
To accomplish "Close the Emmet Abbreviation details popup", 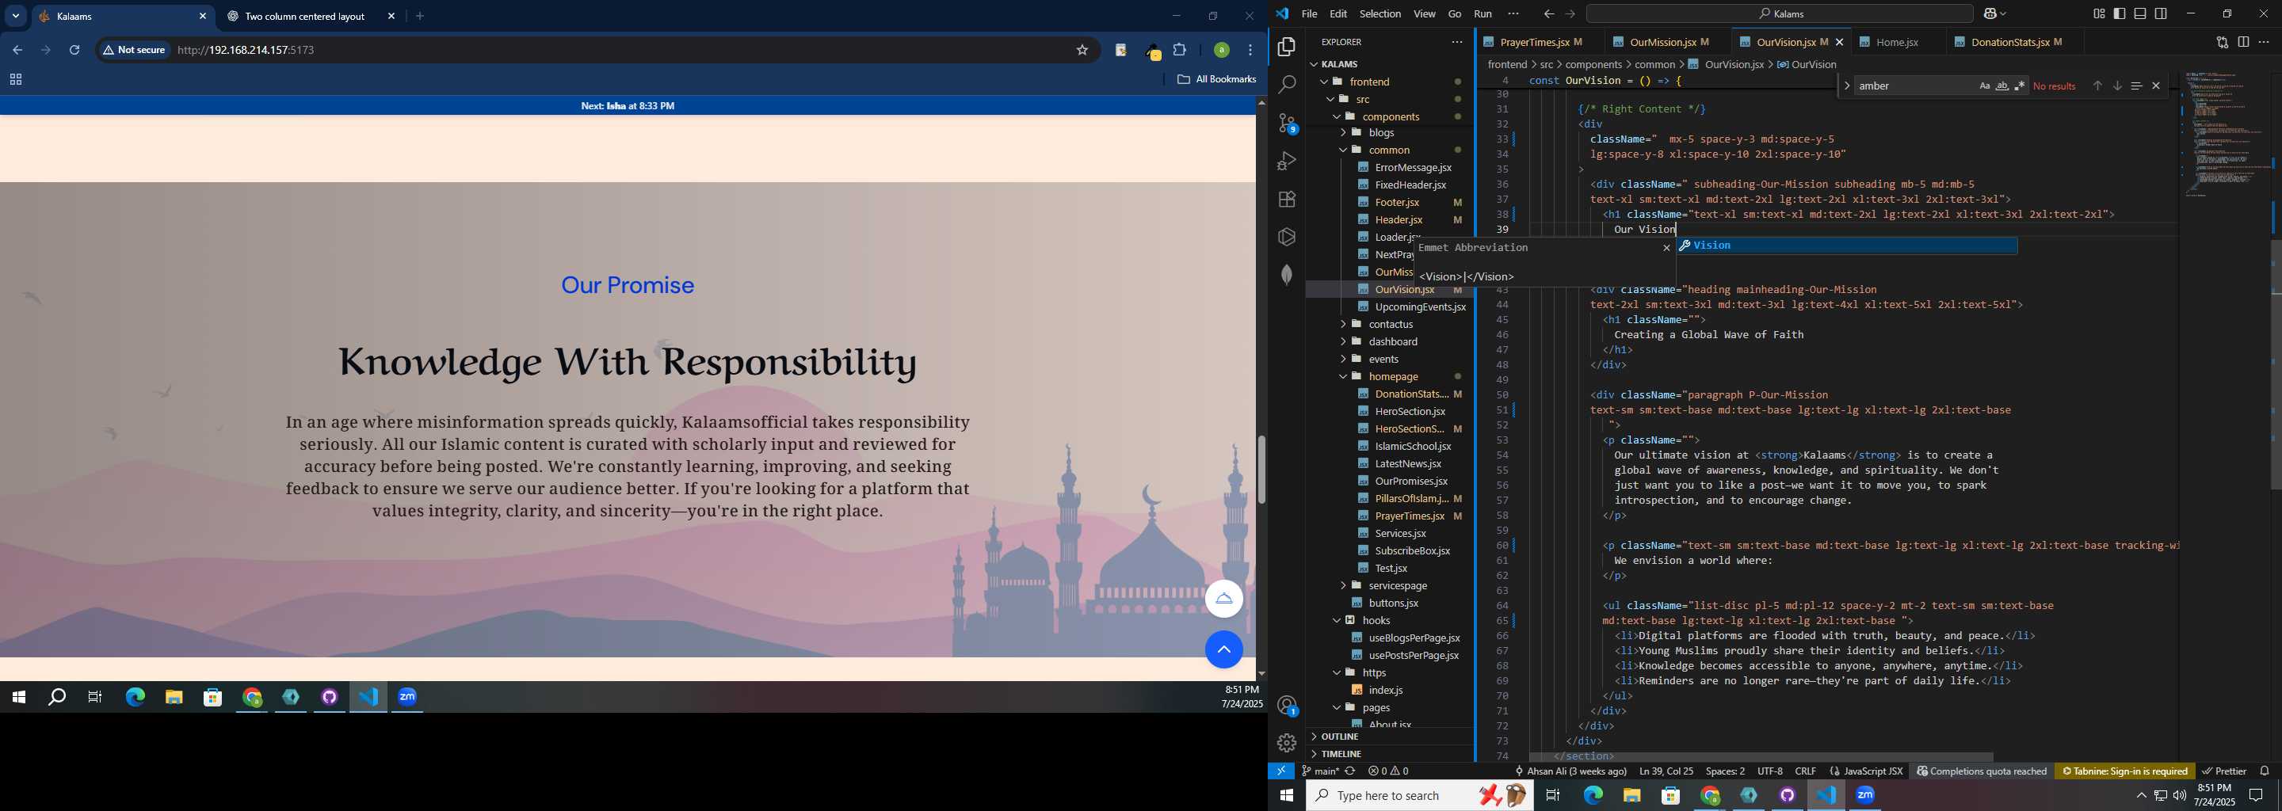I will click(x=1666, y=248).
